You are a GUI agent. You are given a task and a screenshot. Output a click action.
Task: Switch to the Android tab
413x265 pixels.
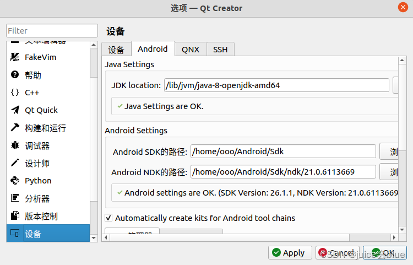click(x=153, y=48)
